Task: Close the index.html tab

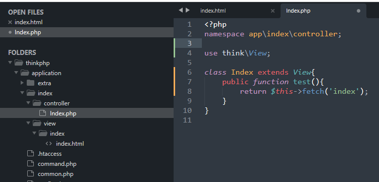Action: click(273, 11)
